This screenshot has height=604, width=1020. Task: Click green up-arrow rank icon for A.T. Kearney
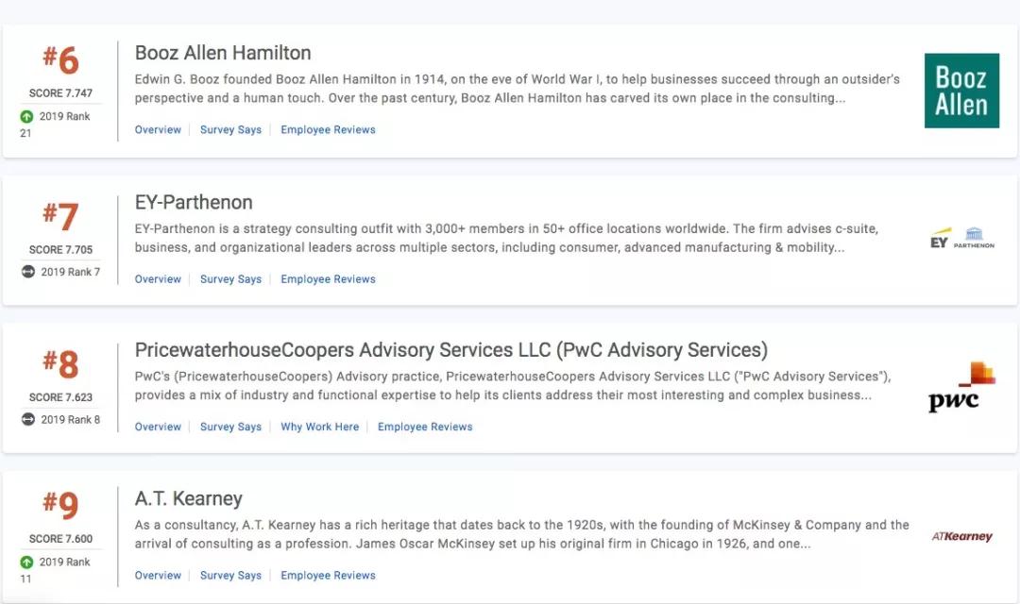pos(26,562)
